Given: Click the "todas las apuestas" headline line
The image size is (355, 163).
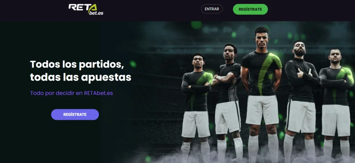Looking at the screenshot, I should [80, 77].
